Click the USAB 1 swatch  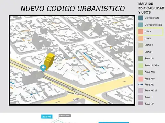pyautogui.click(x=141, y=52)
